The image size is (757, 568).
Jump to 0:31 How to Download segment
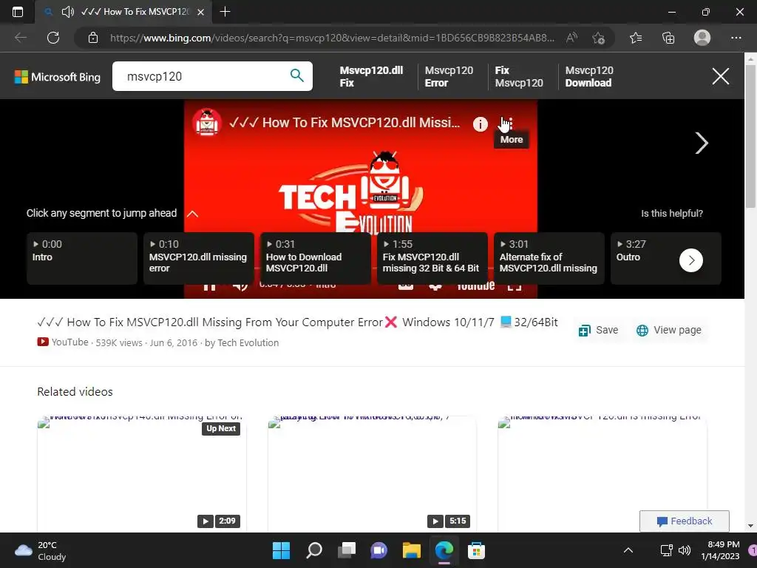click(x=315, y=258)
